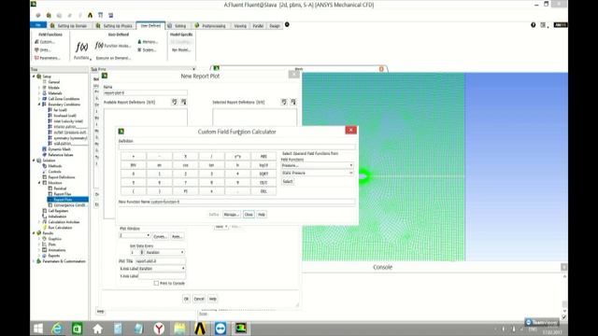This screenshot has width=598, height=336.
Task: Open the File menu tab
Action: pos(38,25)
